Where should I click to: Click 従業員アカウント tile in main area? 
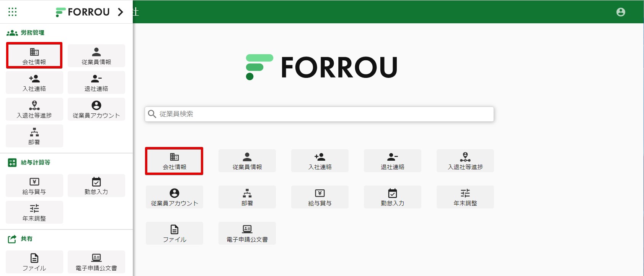coord(174,197)
